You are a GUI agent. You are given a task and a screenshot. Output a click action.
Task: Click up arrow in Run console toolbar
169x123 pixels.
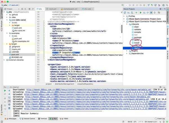pyautogui.click(x=9, y=91)
